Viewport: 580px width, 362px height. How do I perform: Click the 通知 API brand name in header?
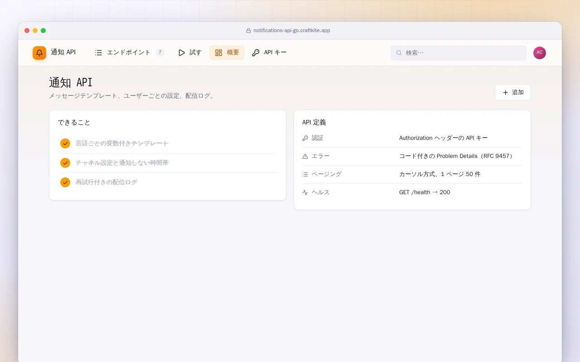coord(63,52)
